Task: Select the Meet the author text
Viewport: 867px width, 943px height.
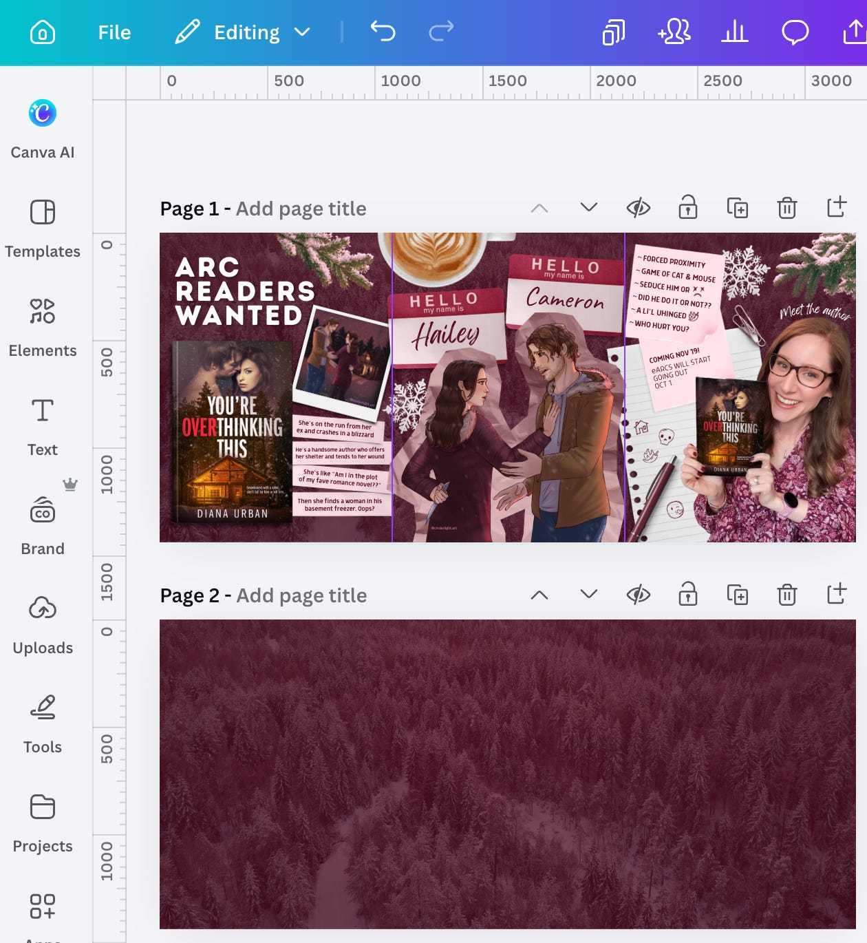Action: click(x=816, y=311)
